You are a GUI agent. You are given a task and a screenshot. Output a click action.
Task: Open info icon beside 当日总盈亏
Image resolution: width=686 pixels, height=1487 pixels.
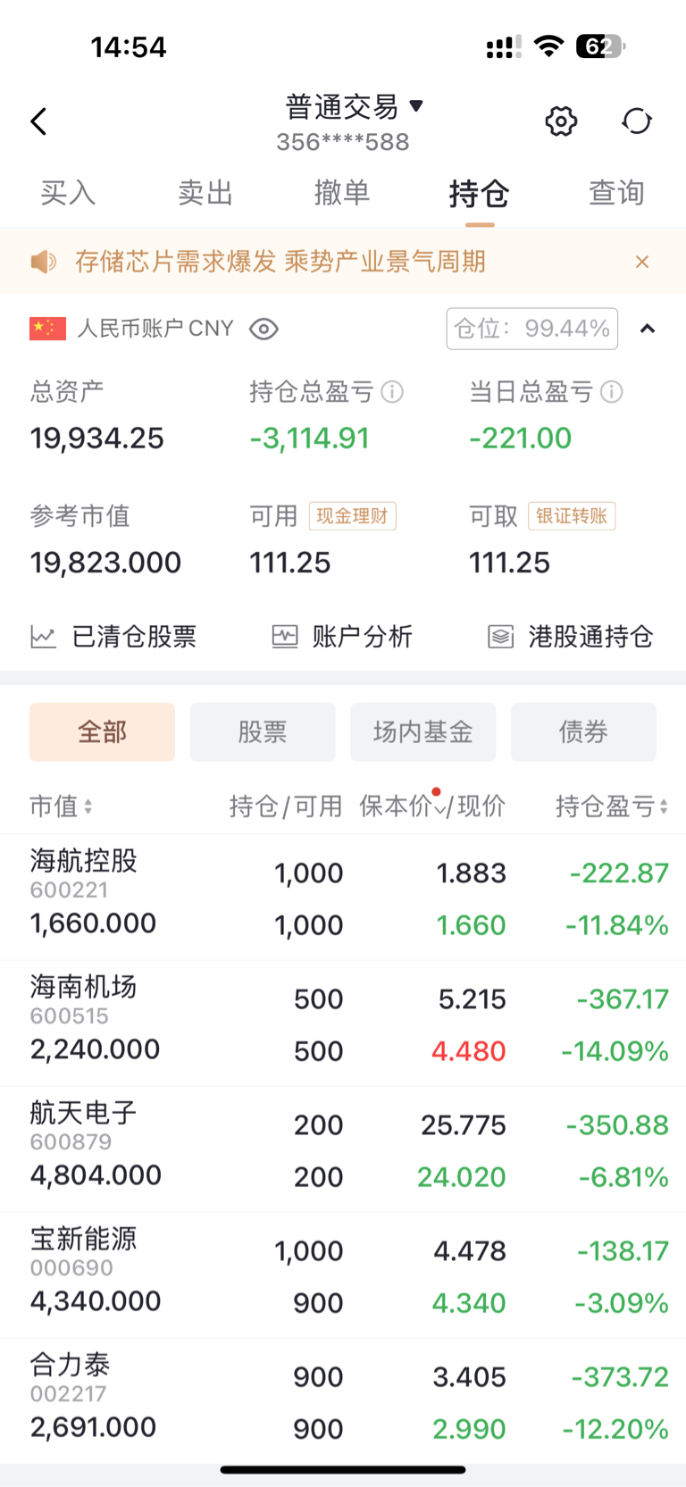click(612, 392)
